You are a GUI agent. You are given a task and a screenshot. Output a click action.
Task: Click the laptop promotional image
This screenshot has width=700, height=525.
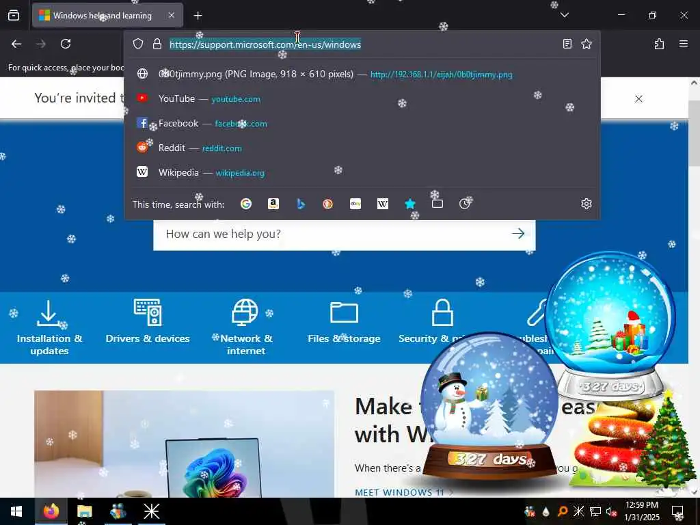184,444
